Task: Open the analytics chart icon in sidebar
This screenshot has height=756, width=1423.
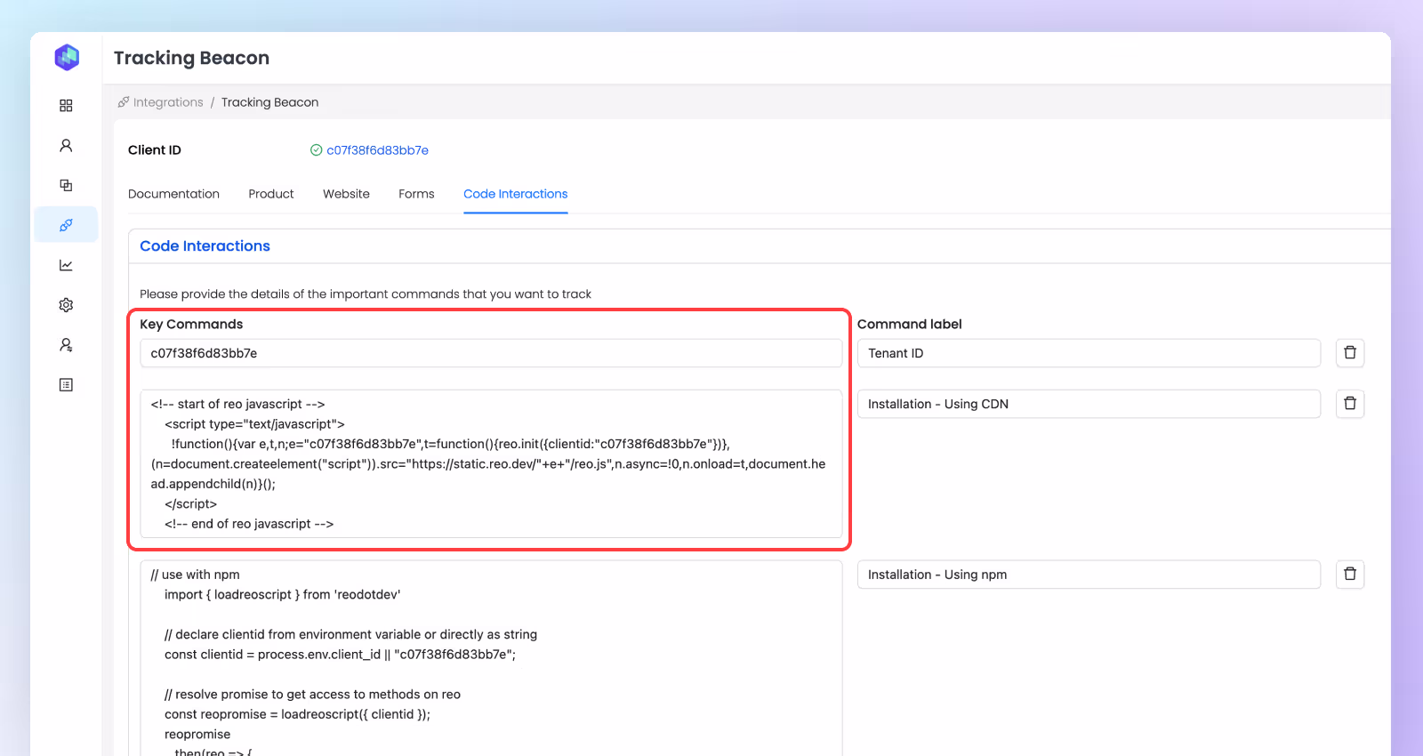Action: [x=66, y=265]
